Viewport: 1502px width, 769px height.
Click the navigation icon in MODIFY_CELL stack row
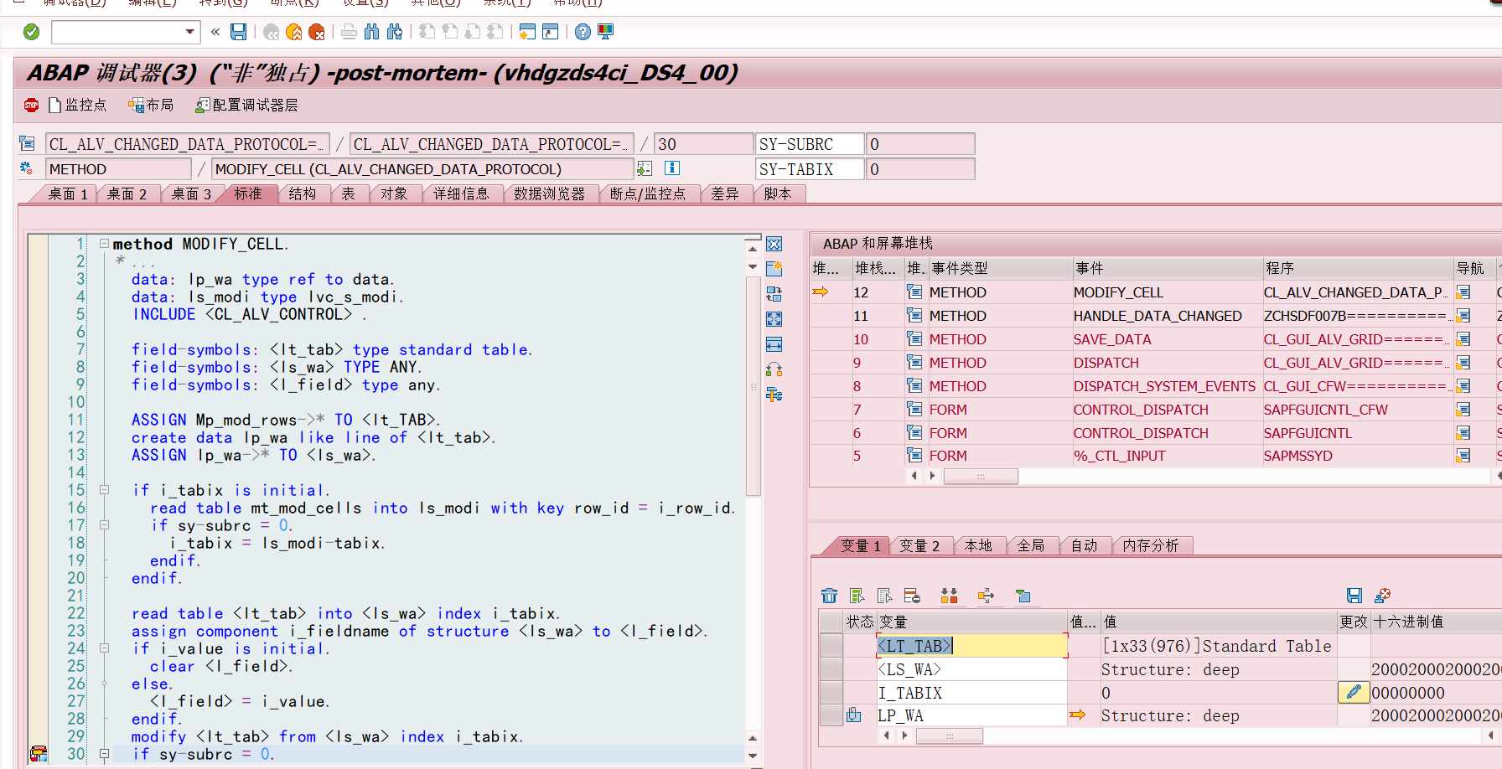point(1463,292)
